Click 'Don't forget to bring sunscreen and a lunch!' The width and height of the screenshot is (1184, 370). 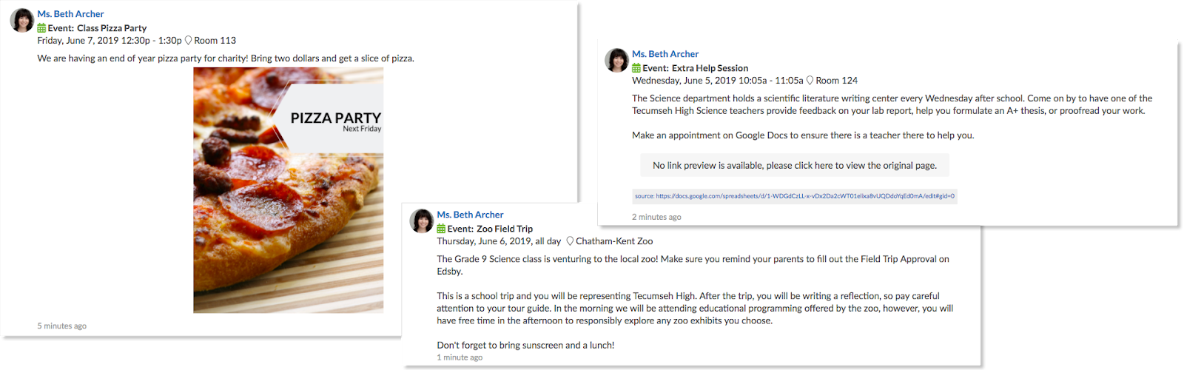[525, 346]
